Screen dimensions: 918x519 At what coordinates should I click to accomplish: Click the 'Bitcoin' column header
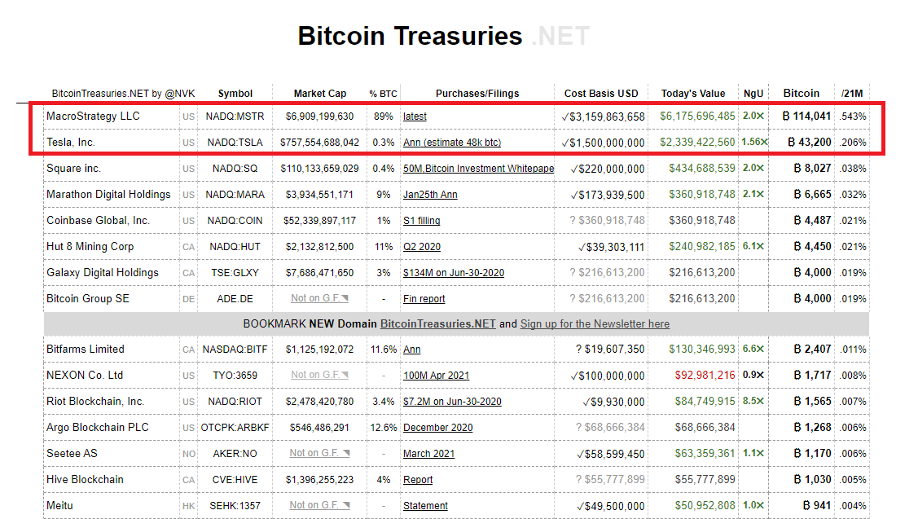(802, 93)
